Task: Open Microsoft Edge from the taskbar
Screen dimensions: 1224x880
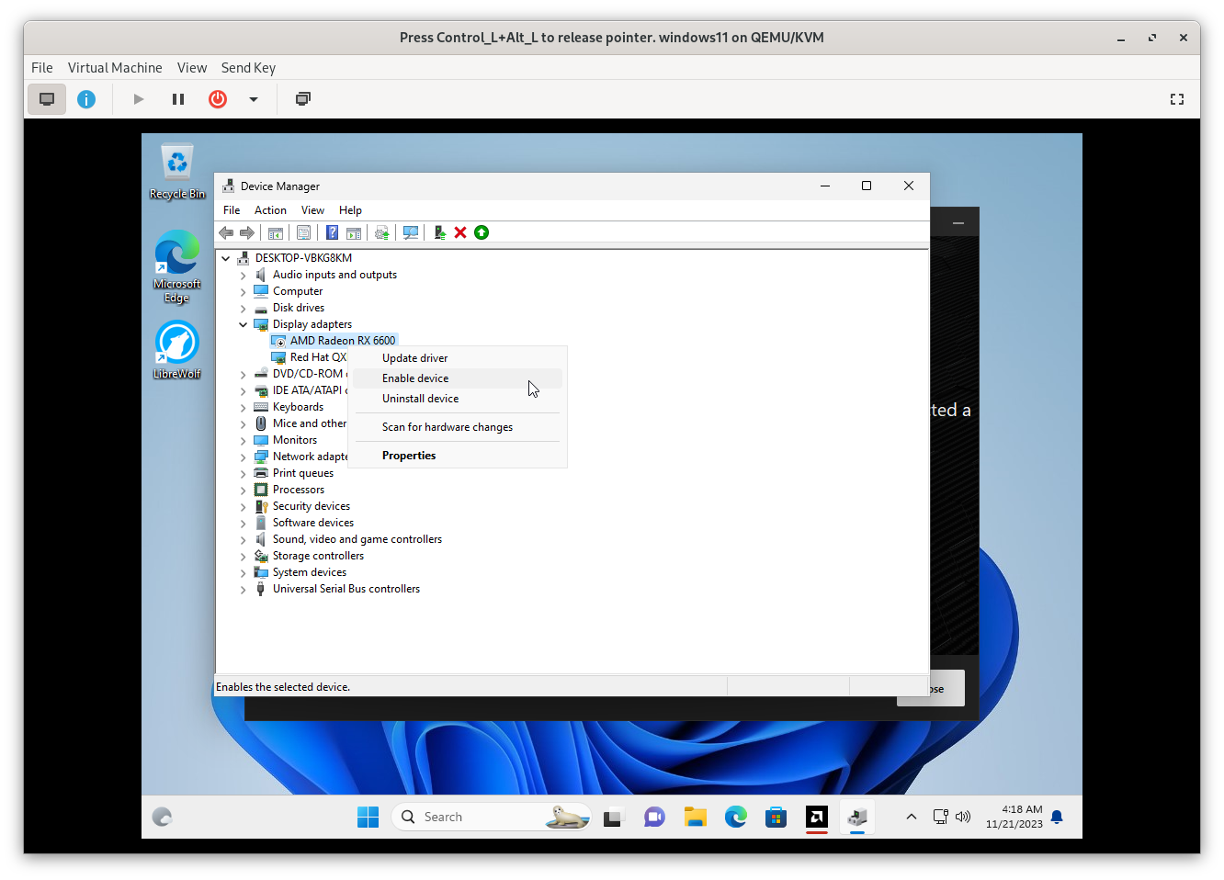Action: (736, 817)
